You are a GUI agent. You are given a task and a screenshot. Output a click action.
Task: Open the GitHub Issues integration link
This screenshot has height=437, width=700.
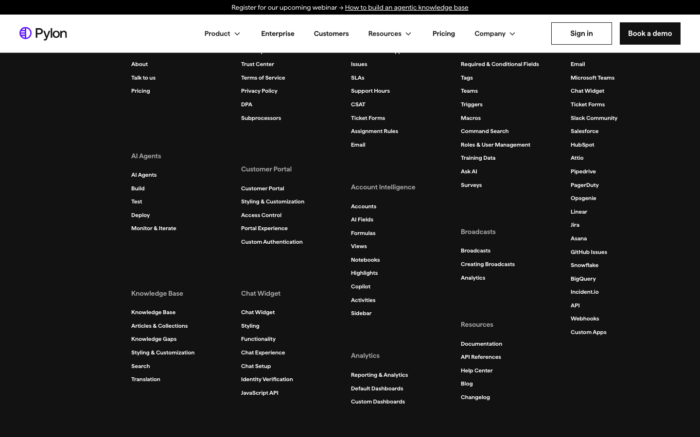pyautogui.click(x=589, y=252)
